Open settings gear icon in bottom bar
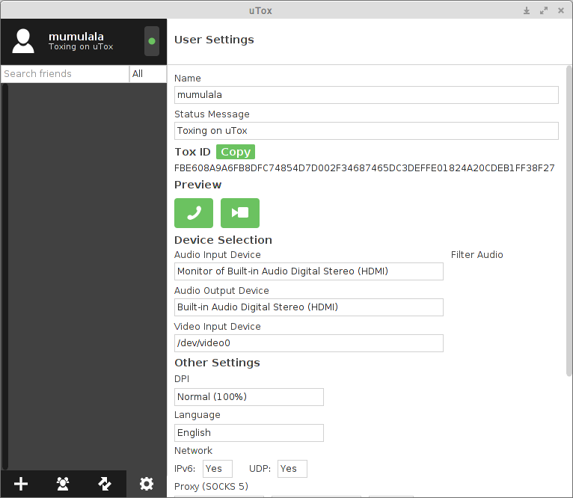 coord(147,484)
